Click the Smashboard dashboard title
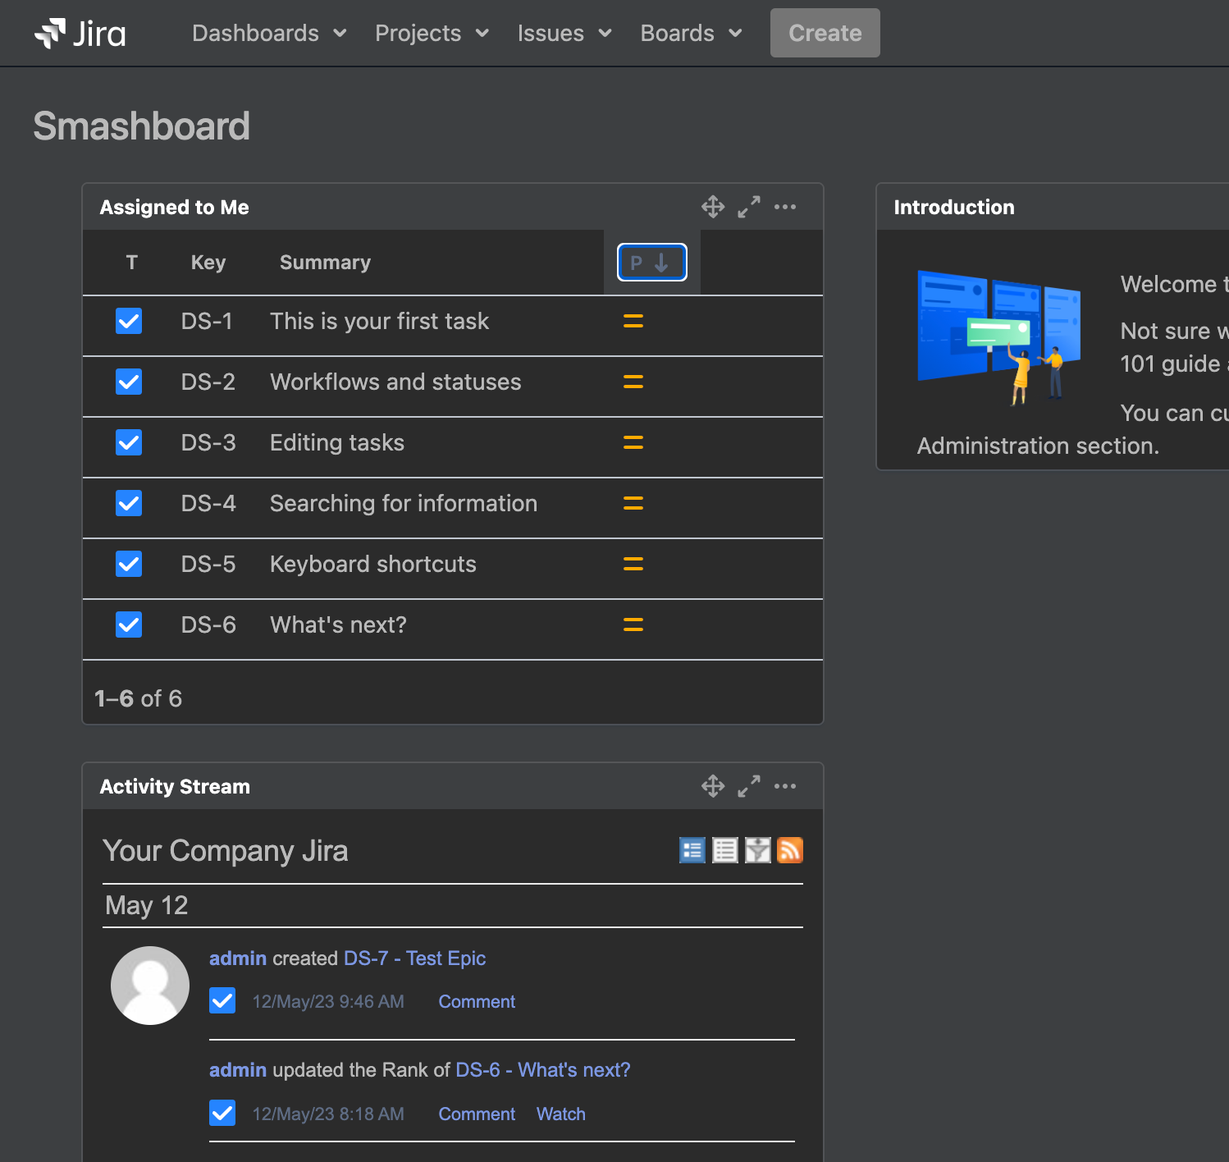The image size is (1229, 1162). (141, 126)
